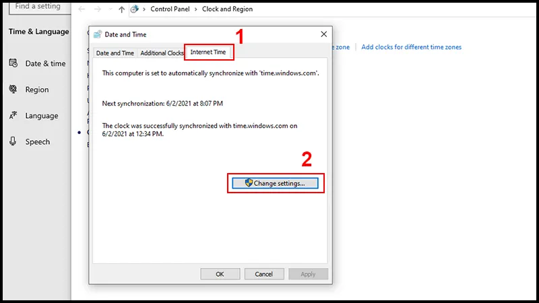Open the Language icon in sidebar
Image resolution: width=539 pixels, height=303 pixels.
pyautogui.click(x=13, y=115)
